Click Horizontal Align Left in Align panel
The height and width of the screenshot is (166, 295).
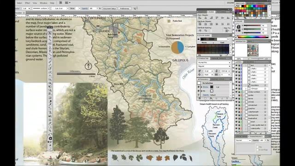point(200,18)
